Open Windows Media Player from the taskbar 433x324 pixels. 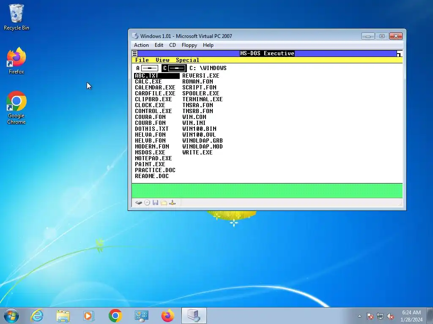tap(89, 316)
